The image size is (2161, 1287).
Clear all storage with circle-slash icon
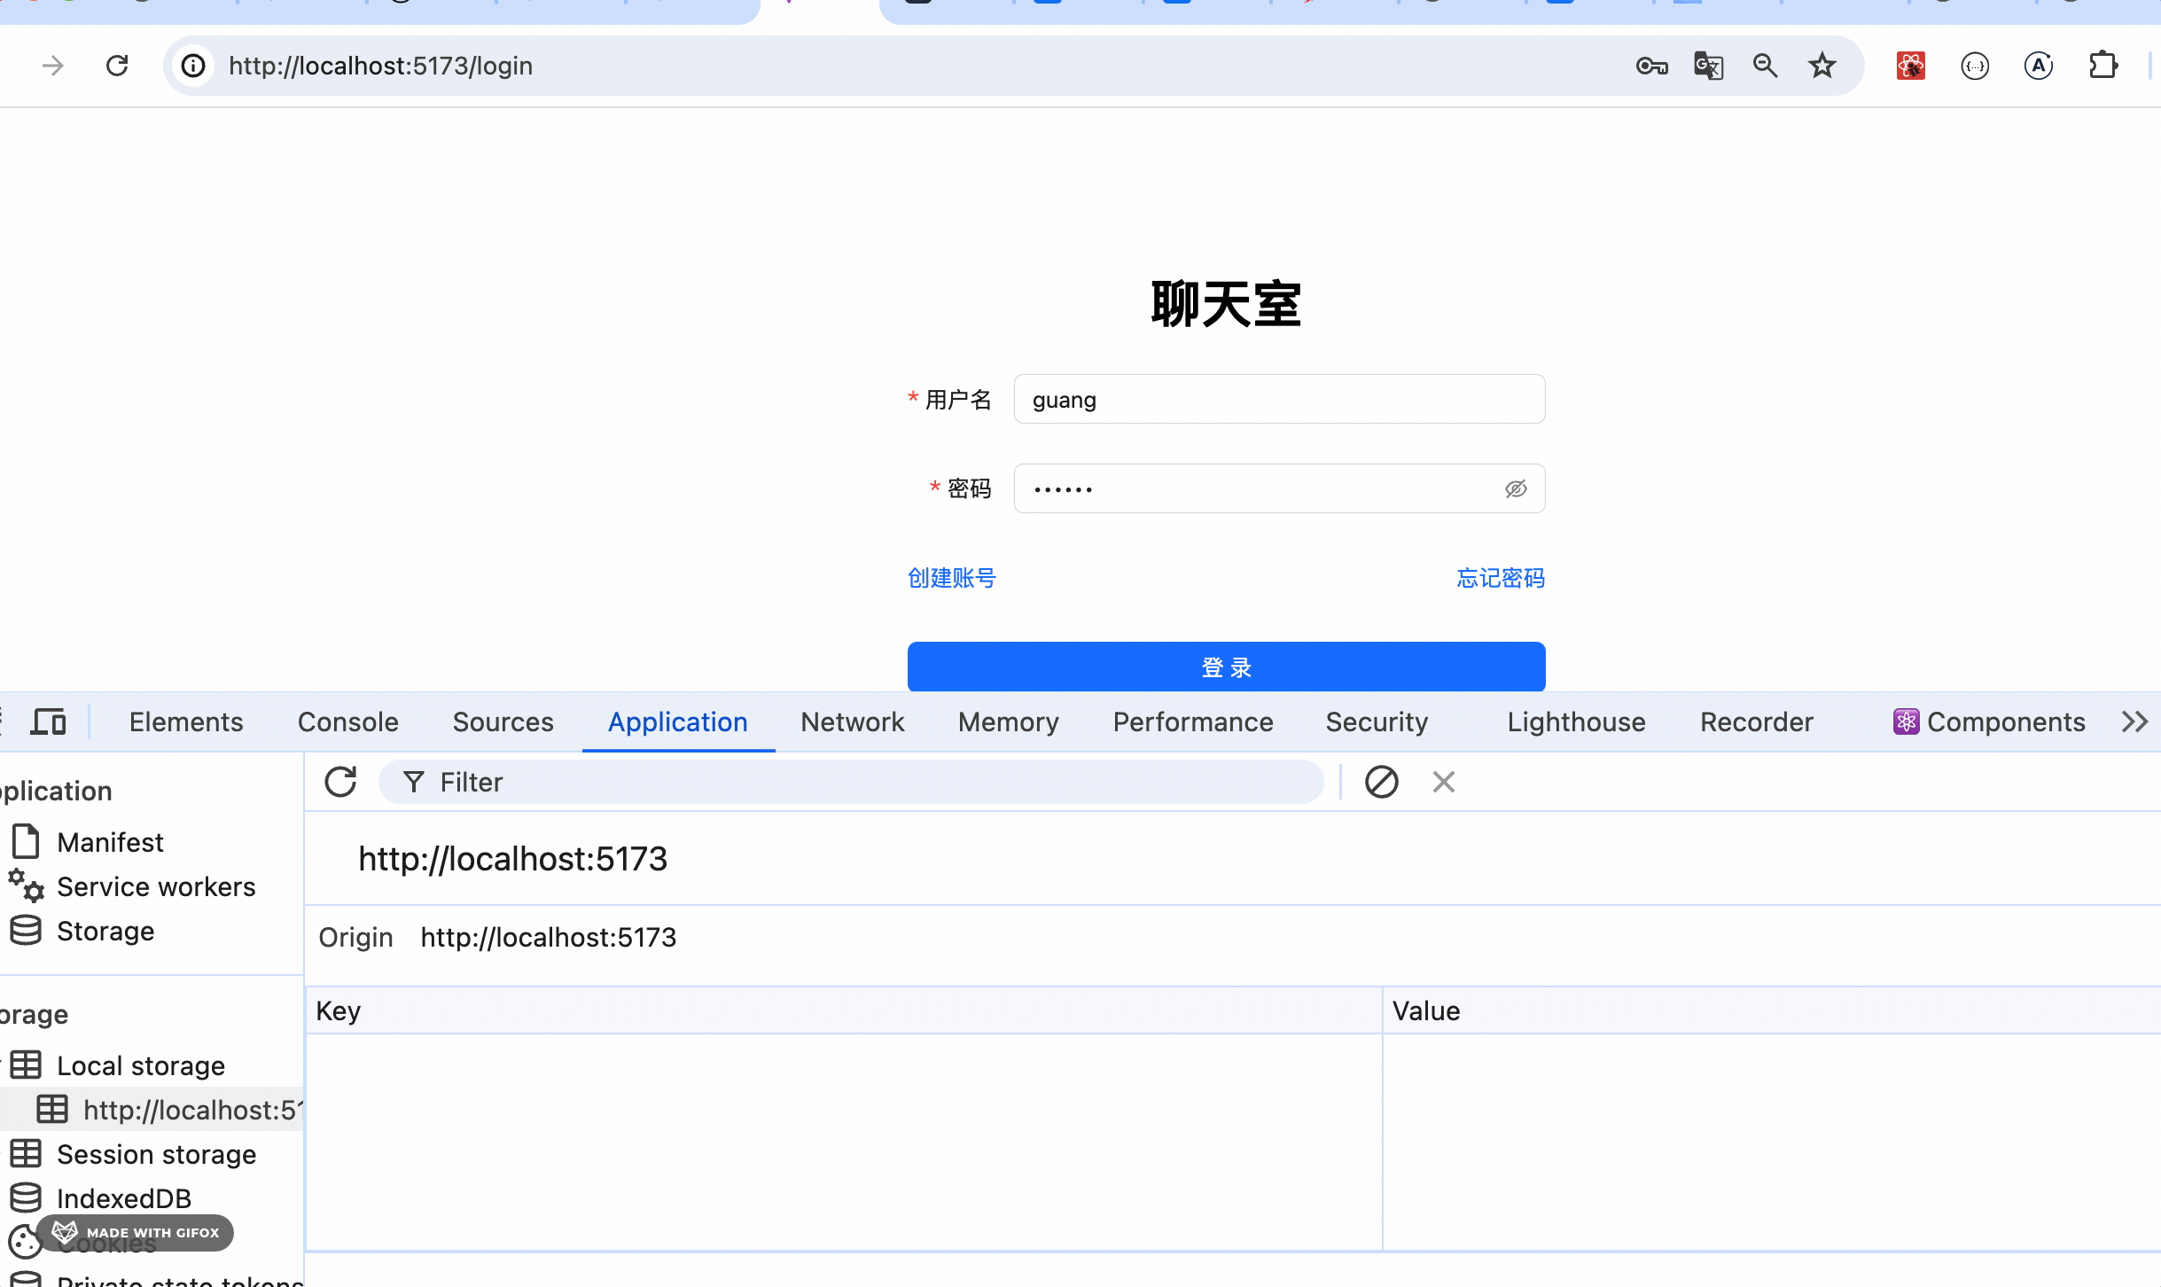click(1381, 782)
